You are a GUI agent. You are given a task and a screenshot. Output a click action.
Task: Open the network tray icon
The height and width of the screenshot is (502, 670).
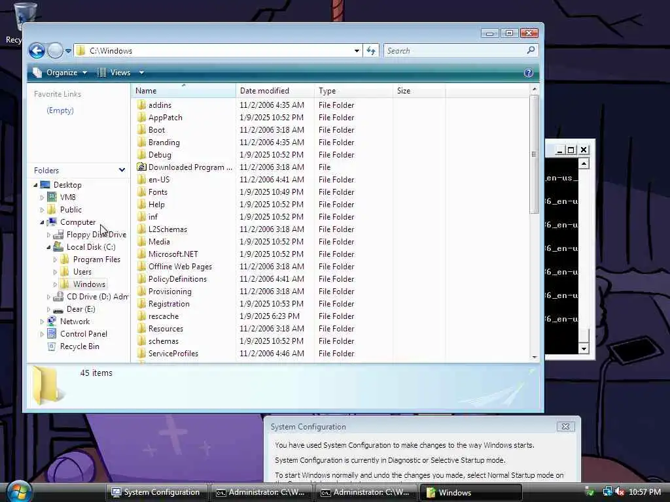[607, 492]
